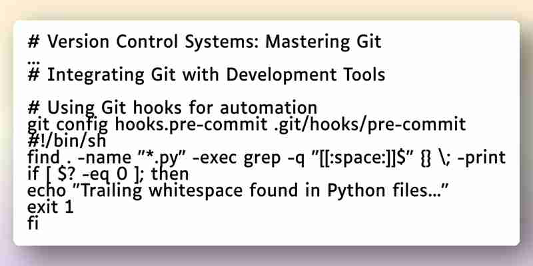Click the ellipsis line below the title

[33, 63]
